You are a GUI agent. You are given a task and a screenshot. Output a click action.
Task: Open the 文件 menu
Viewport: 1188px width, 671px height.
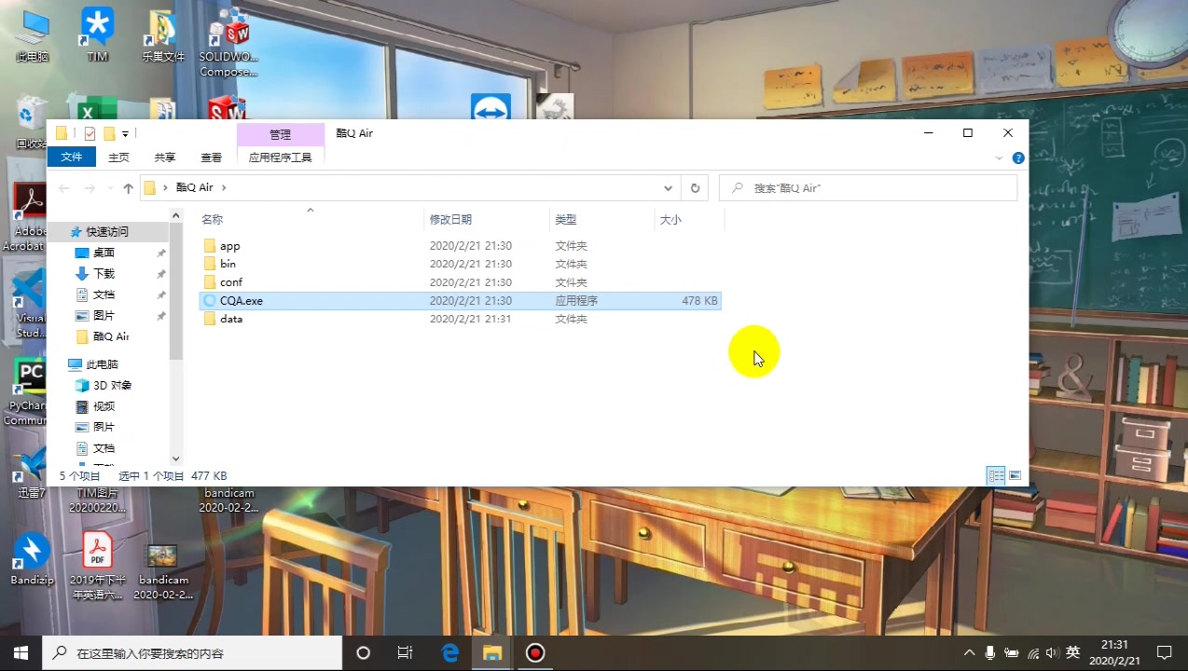[72, 157]
